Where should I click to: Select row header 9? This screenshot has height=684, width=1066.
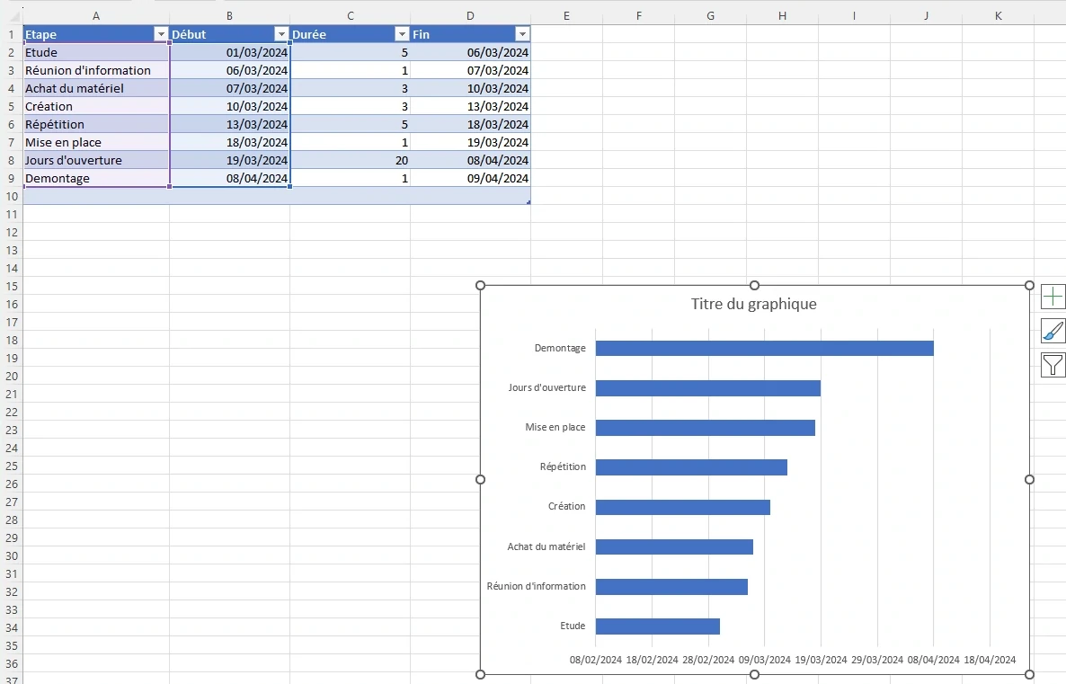pyautogui.click(x=10, y=178)
